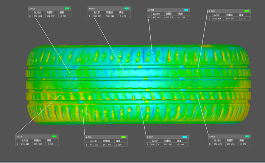Click nominal value 526.486 in A-003
This screenshot has width=265, height=163.
click(x=217, y=18)
